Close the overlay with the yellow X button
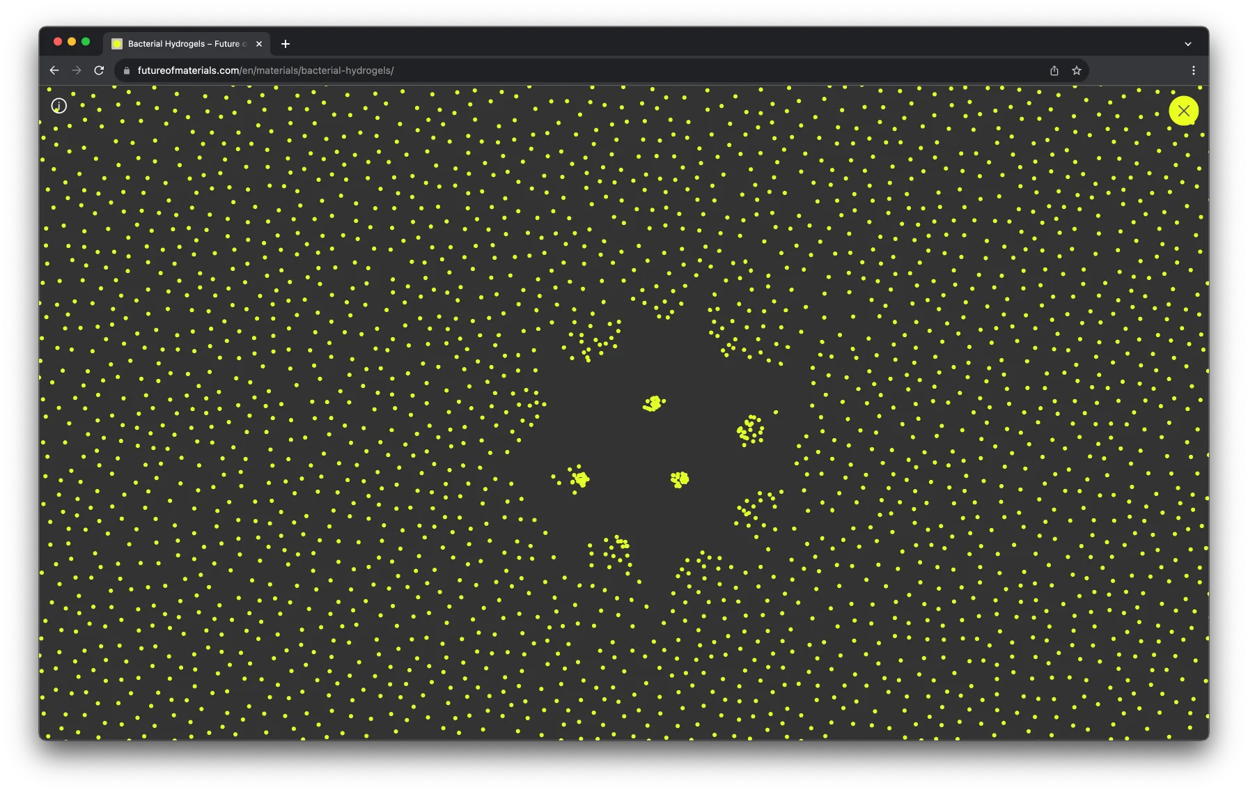1248x792 pixels. [1183, 111]
